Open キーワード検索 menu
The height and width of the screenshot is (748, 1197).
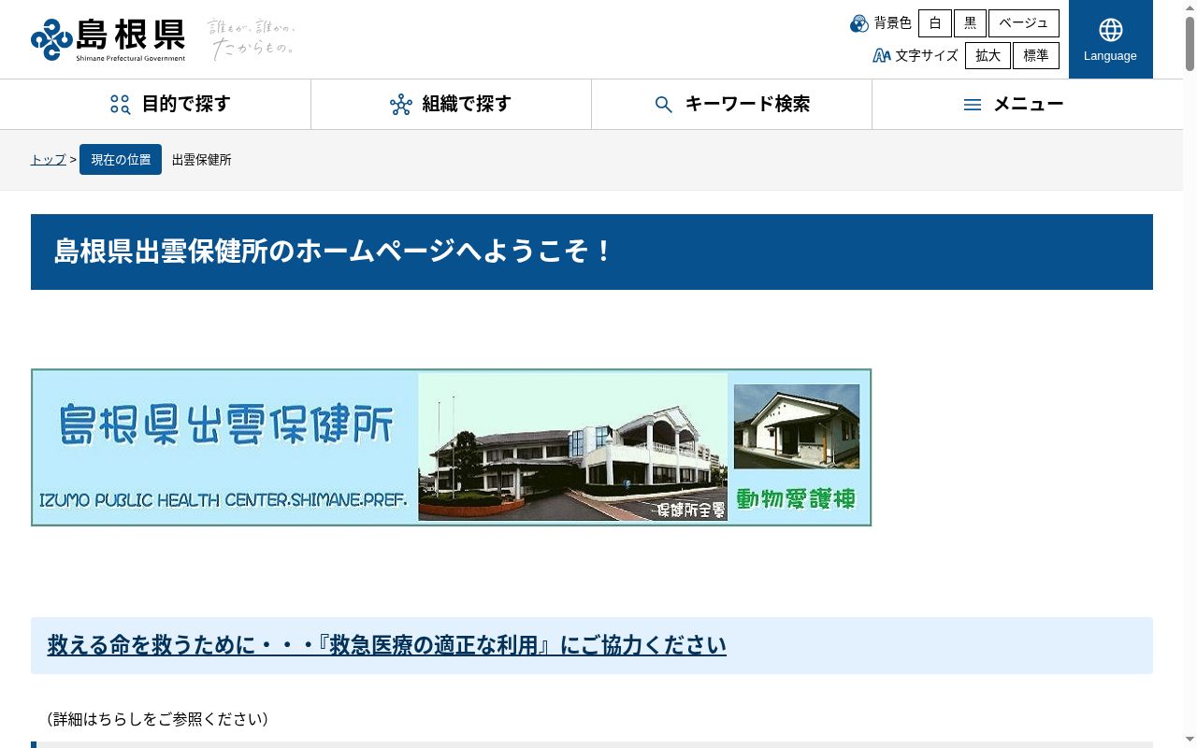tap(731, 105)
